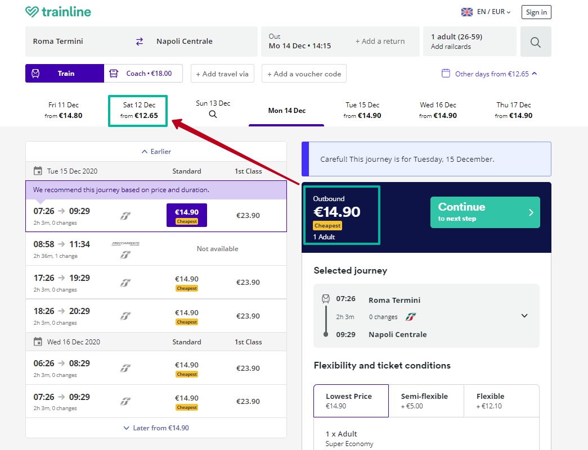Select 07:26 Standard €14.90 selected fare
The image size is (588, 450).
[x=187, y=215]
